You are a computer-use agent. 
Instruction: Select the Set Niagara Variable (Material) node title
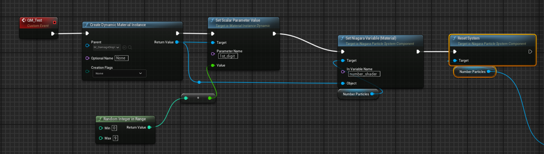pos(371,38)
